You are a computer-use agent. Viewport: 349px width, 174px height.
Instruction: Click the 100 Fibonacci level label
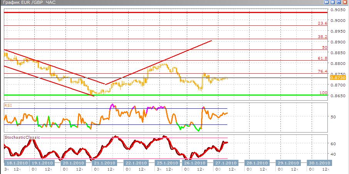(324, 93)
